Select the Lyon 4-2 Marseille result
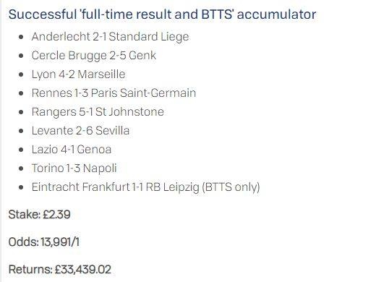This screenshot has width=389, height=282. coord(78,74)
